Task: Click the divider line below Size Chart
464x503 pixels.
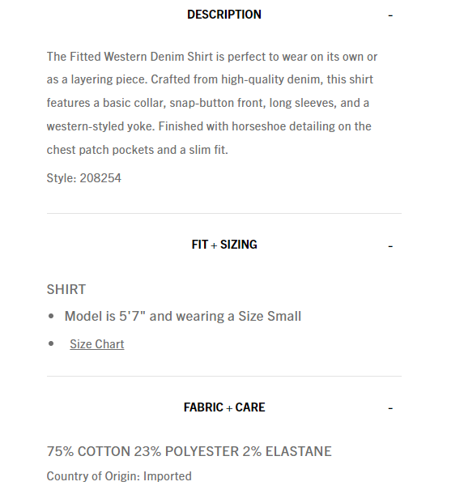Action: click(x=224, y=376)
